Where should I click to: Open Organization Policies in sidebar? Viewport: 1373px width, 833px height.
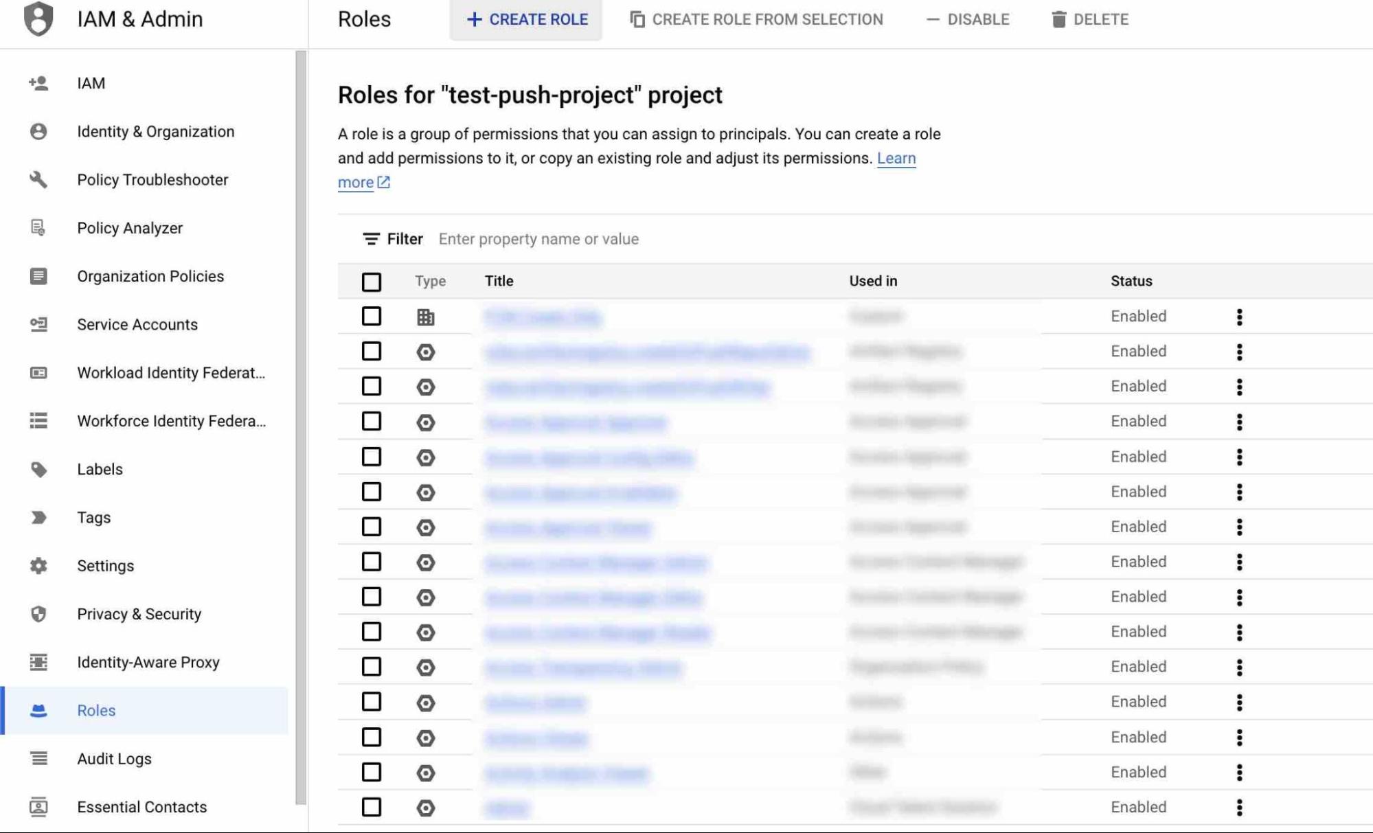coord(151,275)
